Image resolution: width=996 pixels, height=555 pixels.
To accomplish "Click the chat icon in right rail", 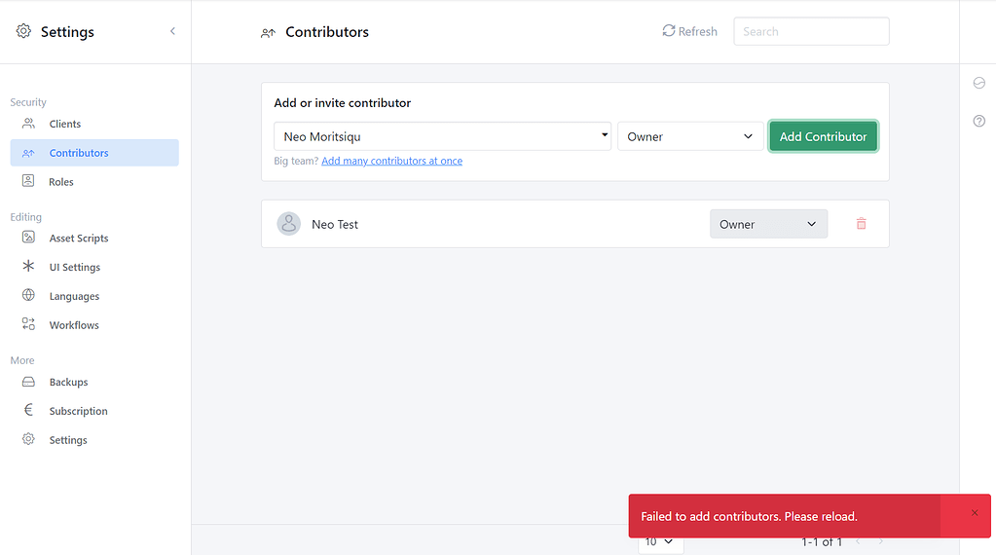I will pyautogui.click(x=978, y=83).
